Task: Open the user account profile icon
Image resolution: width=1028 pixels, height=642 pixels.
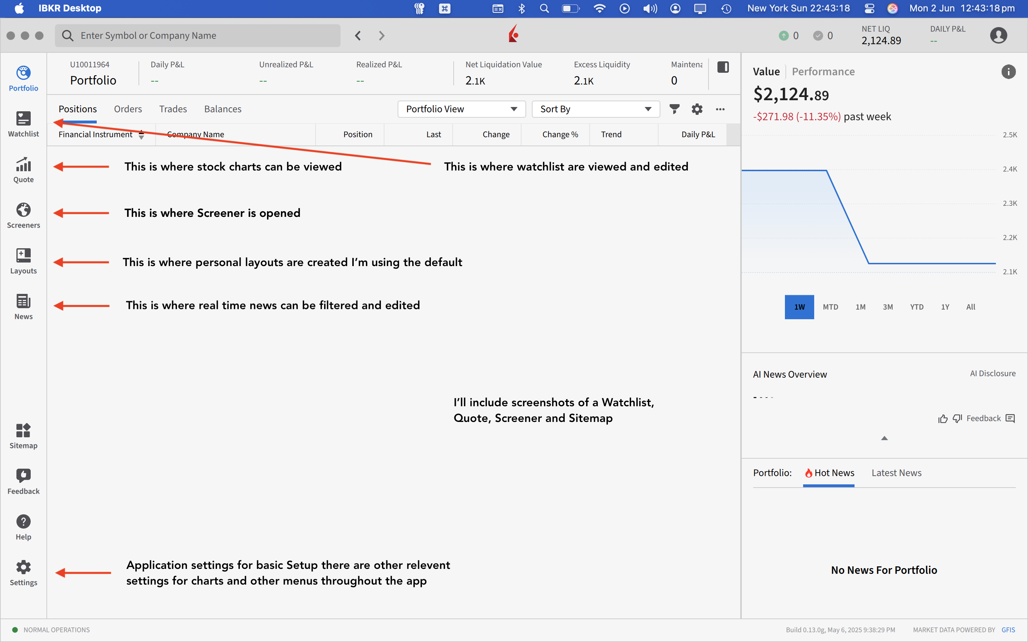Action: pos(998,35)
